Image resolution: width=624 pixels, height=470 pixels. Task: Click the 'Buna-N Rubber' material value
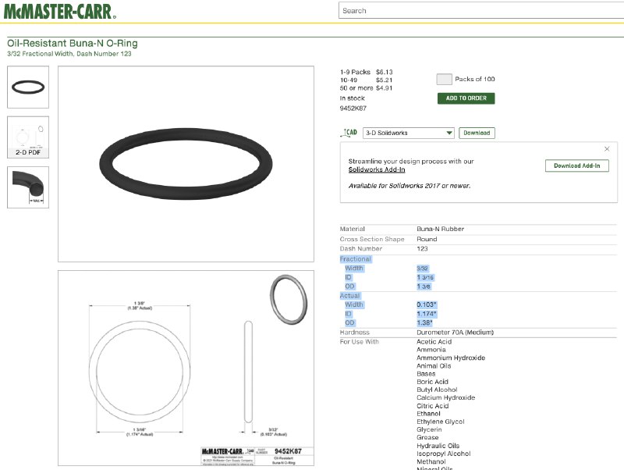click(440, 229)
